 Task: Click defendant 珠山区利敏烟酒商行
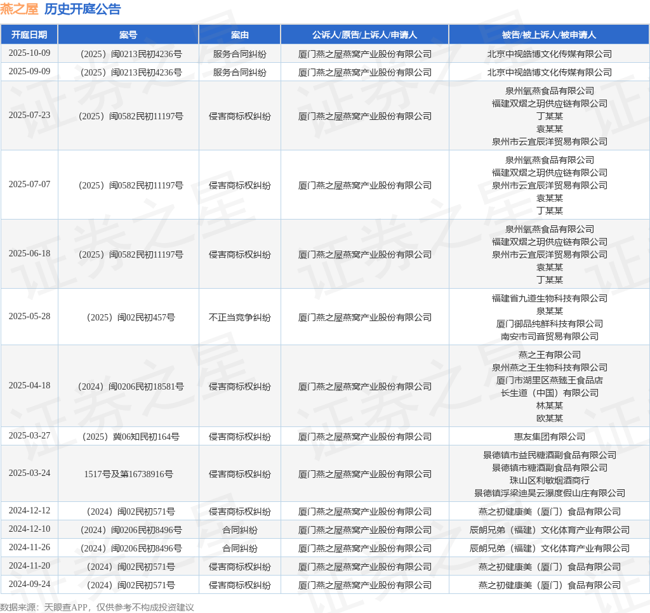(550, 481)
